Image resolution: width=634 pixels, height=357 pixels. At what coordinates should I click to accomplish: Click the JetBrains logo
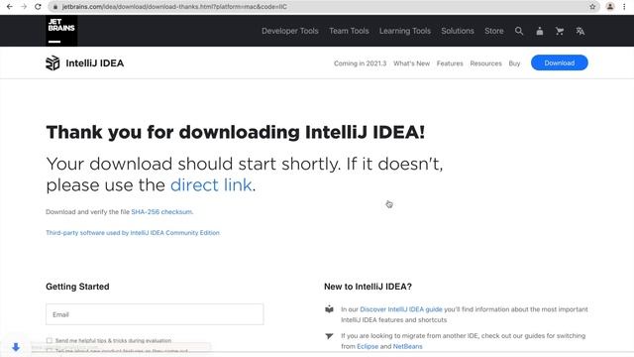[61, 31]
